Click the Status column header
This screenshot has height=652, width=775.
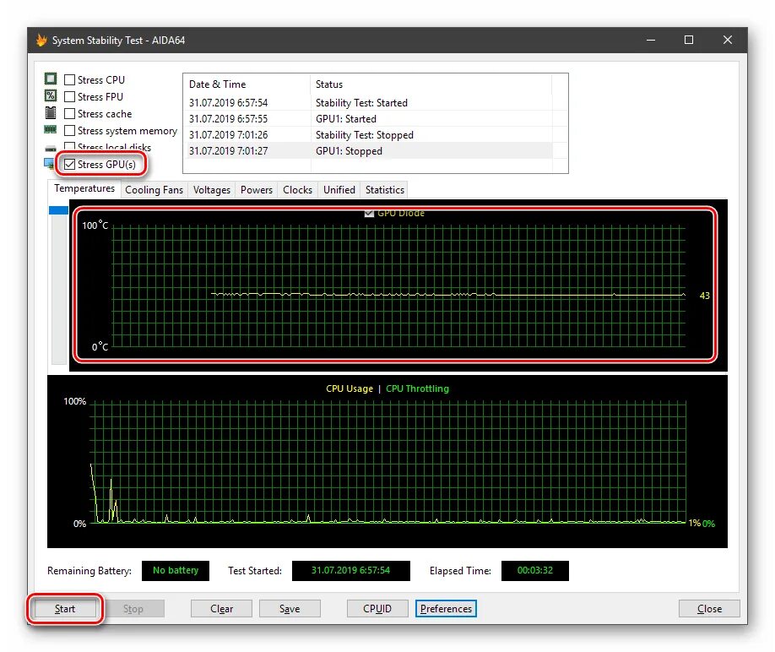click(431, 84)
